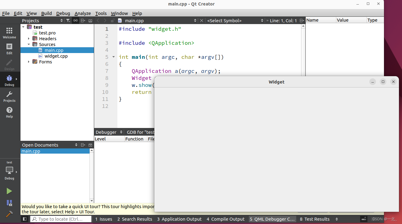Open the Projects view selector dropdown
The width and height of the screenshot is (402, 224).
[x=61, y=20]
